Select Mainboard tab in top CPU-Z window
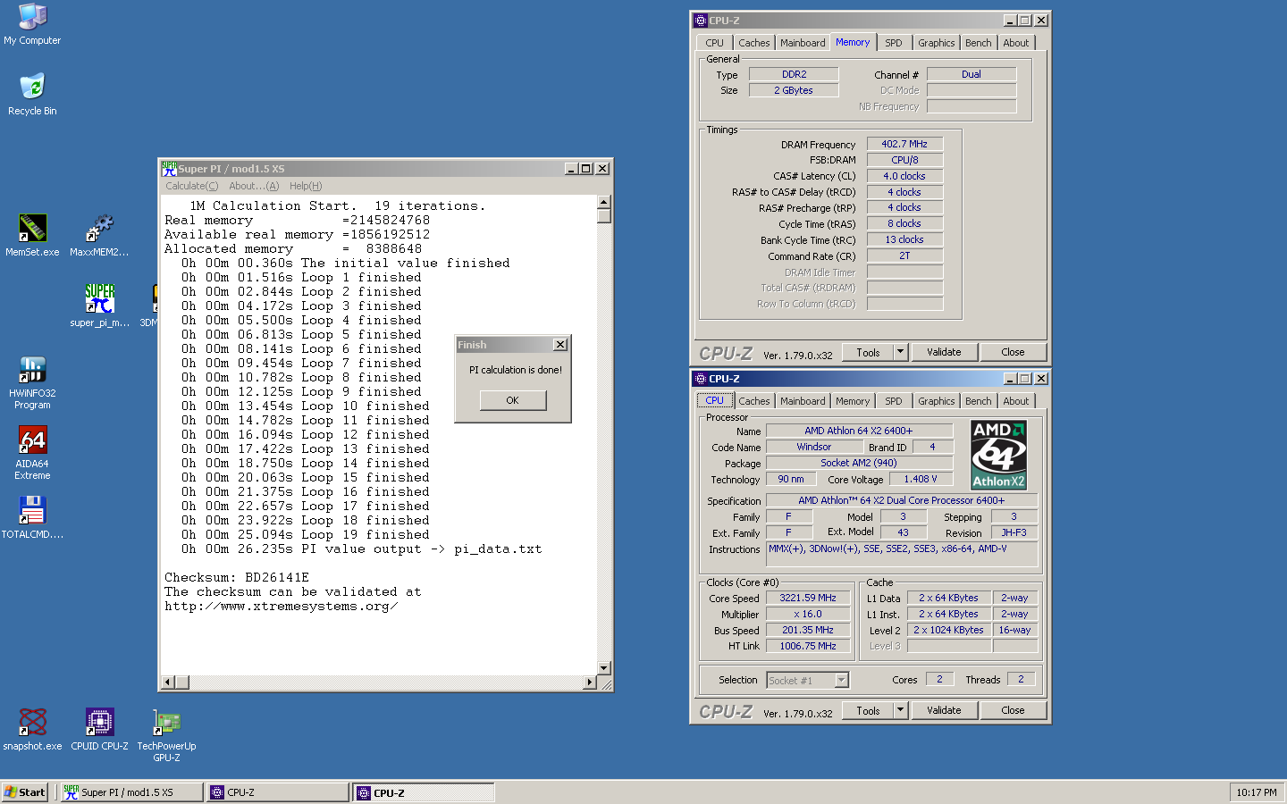 click(803, 43)
